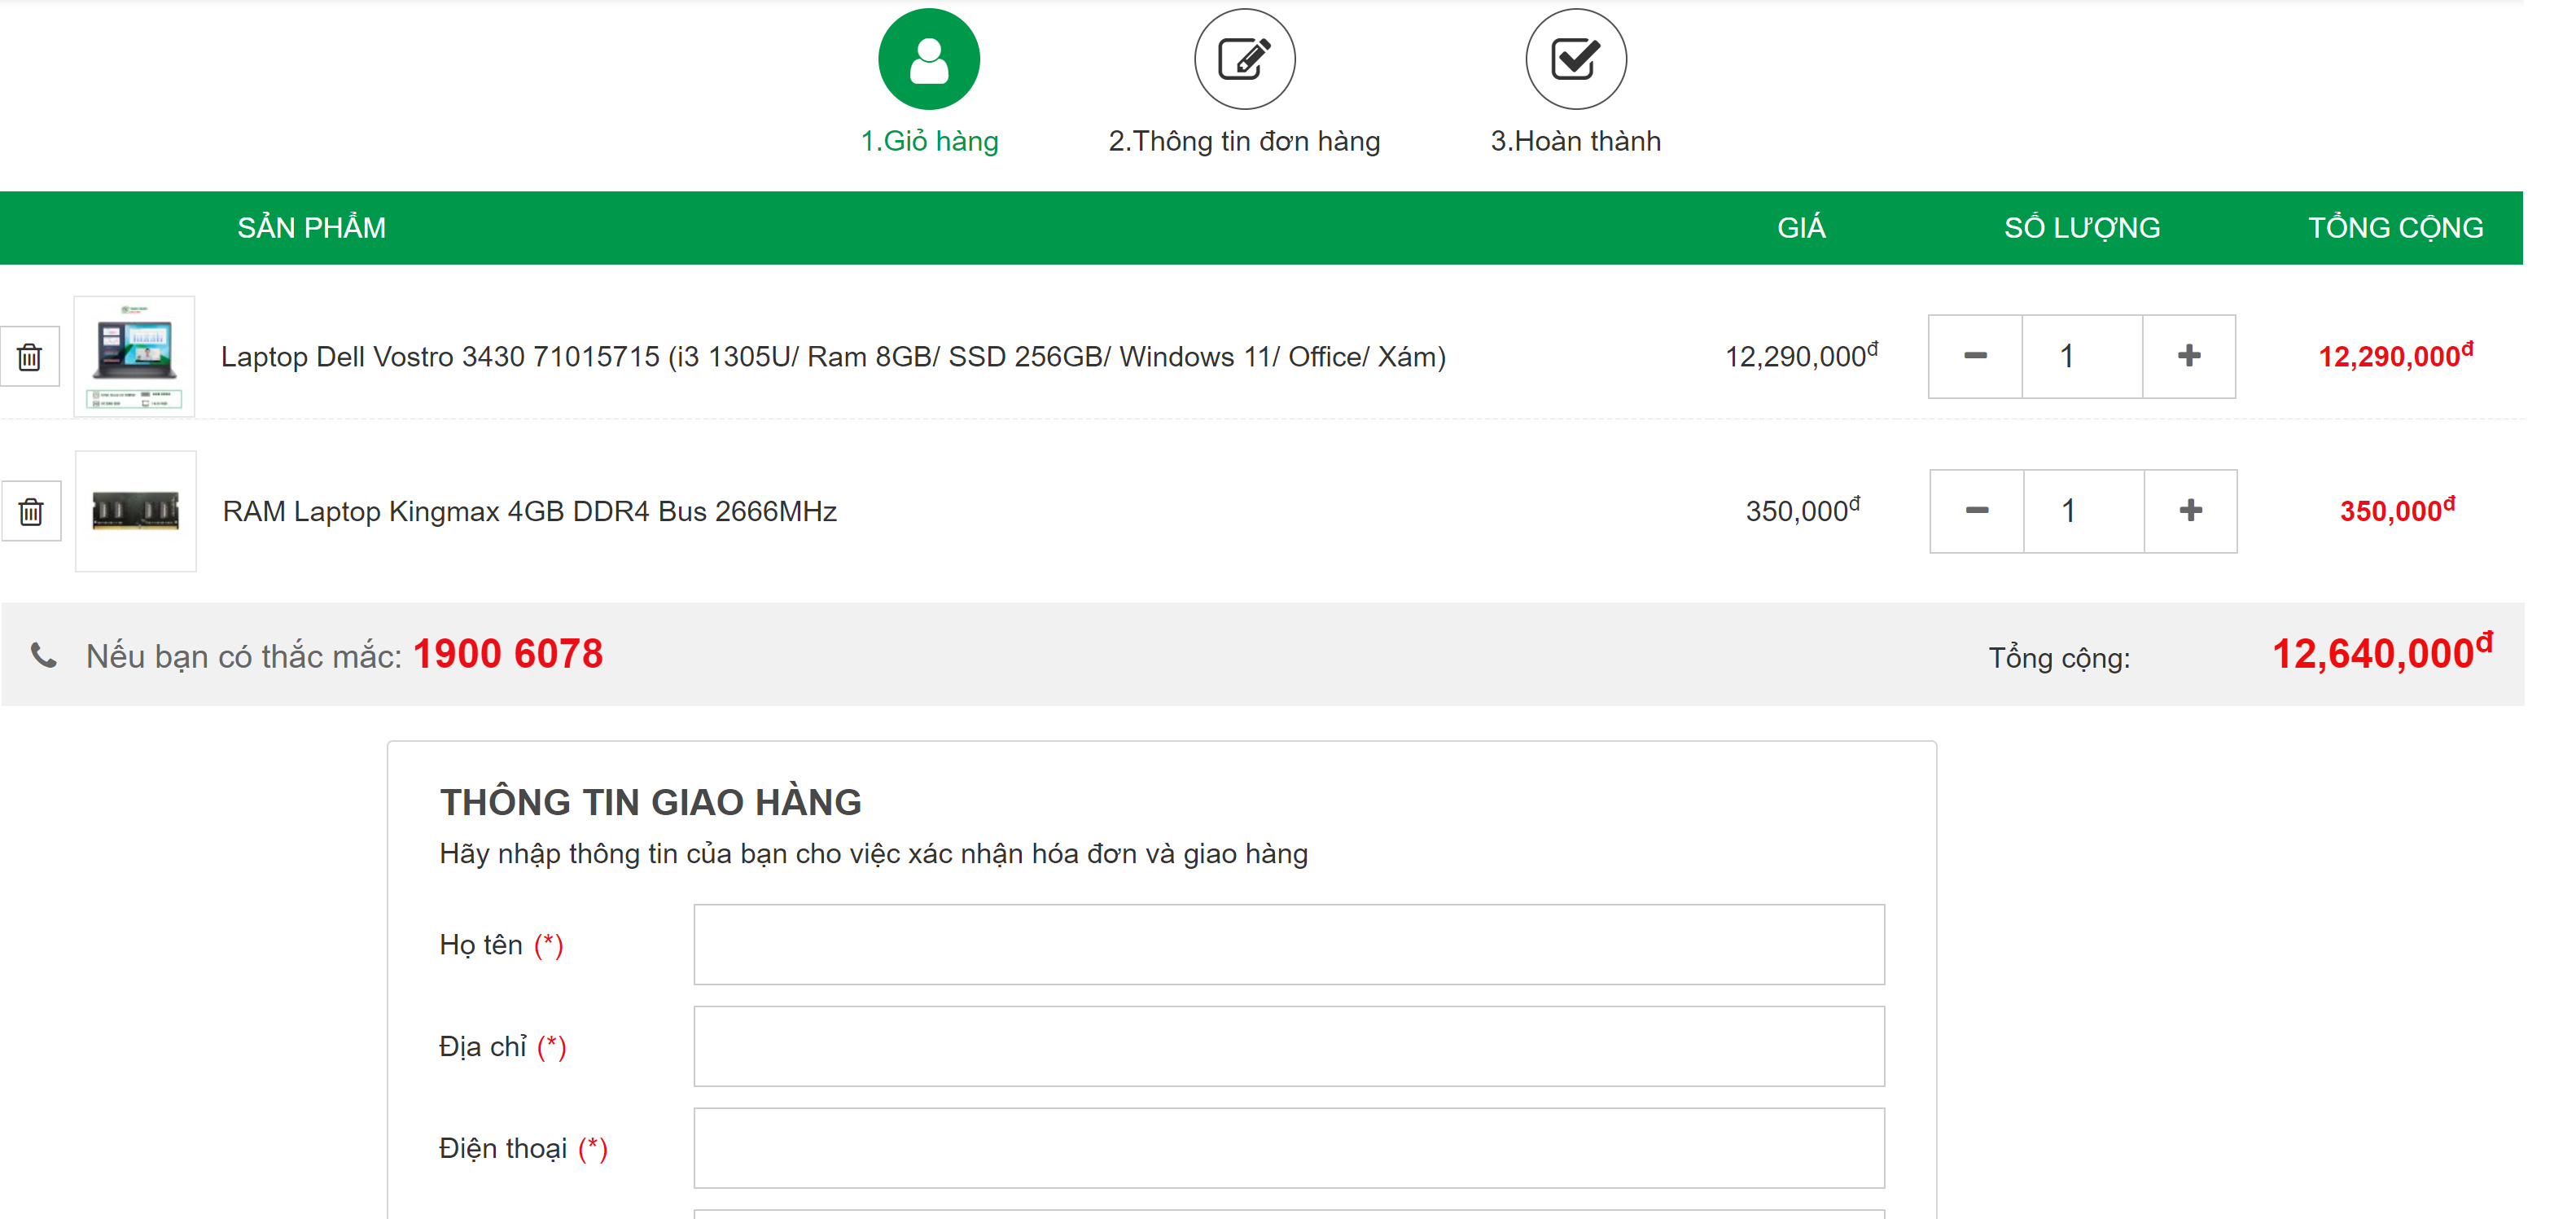Increase Dell Vostro laptop quantity
2576x1219 pixels.
click(2189, 356)
